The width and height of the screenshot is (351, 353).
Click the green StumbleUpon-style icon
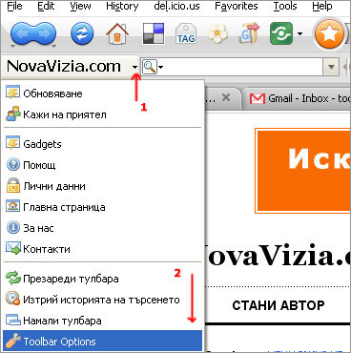pyautogui.click(x=281, y=33)
